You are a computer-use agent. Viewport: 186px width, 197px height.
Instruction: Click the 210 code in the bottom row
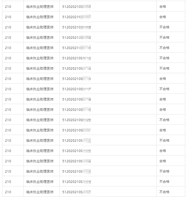8,192
